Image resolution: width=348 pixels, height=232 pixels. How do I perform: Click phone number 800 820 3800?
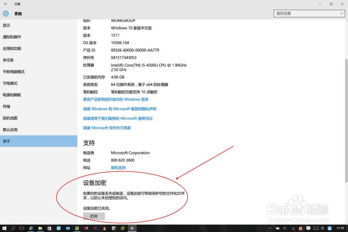pos(123,160)
